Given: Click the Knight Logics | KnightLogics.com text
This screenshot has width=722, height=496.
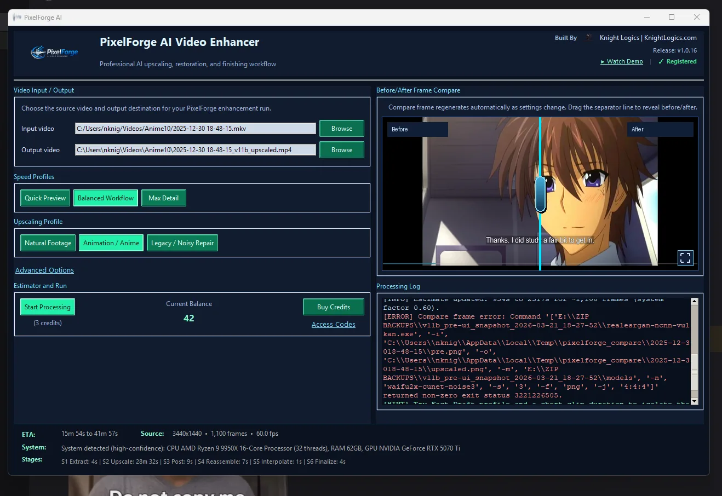Looking at the screenshot, I should point(648,38).
